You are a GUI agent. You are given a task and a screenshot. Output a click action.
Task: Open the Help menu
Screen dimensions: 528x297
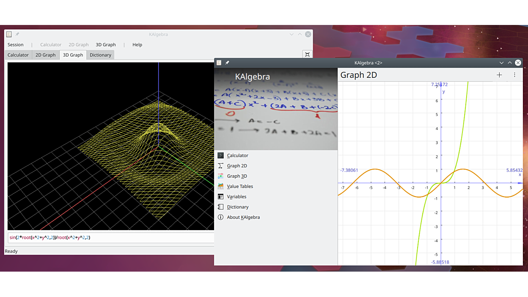pos(137,44)
